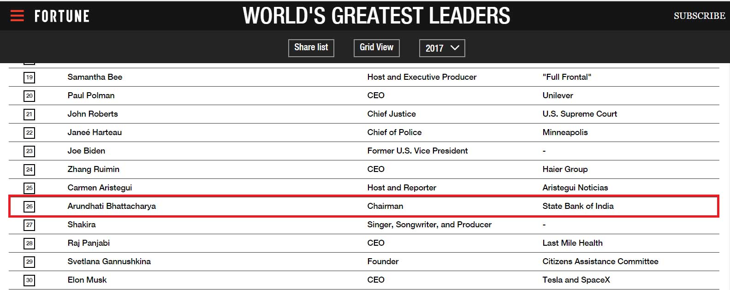
Task: Select the Elon Musk row
Action: point(364,280)
